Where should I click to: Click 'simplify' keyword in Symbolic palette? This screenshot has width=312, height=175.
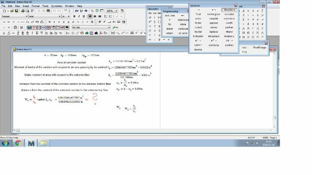(214, 18)
